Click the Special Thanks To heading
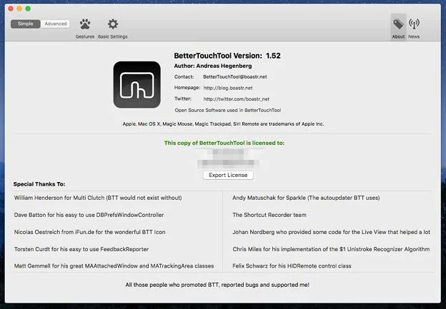This screenshot has width=446, height=309. click(39, 184)
